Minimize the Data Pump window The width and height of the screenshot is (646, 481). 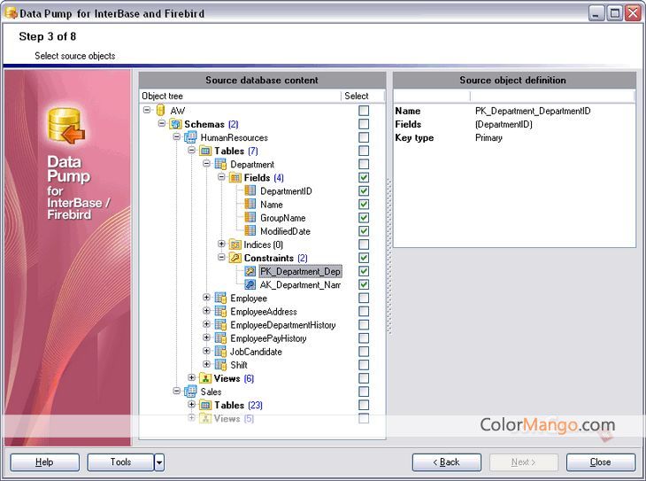tap(596, 13)
